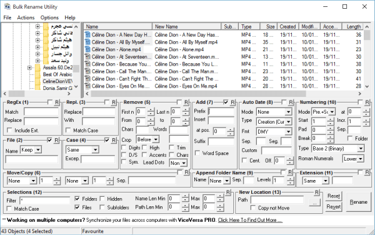This screenshot has height=235, width=375.
Task: Click the Auto Date (8) reset R icon
Action: [x=291, y=102]
